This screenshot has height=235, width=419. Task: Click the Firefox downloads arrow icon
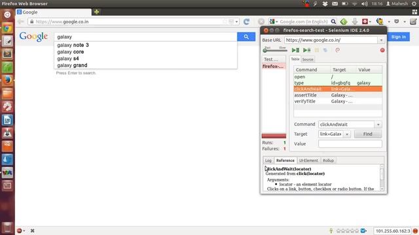point(355,22)
